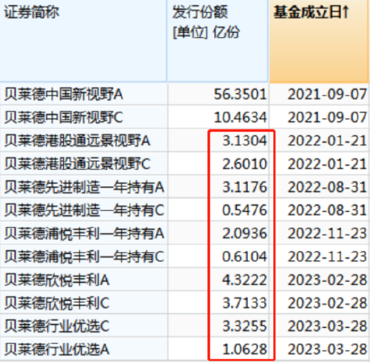The width and height of the screenshot is (370, 364).
Task: Select row 贝莱德先进制造一年持有C
Action: pos(185,210)
